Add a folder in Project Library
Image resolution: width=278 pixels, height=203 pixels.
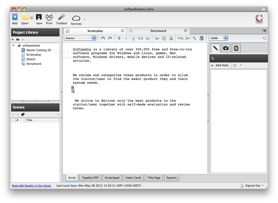pos(18,39)
